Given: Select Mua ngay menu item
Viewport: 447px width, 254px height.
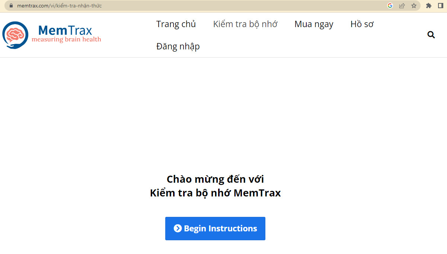Looking at the screenshot, I should pos(314,25).
